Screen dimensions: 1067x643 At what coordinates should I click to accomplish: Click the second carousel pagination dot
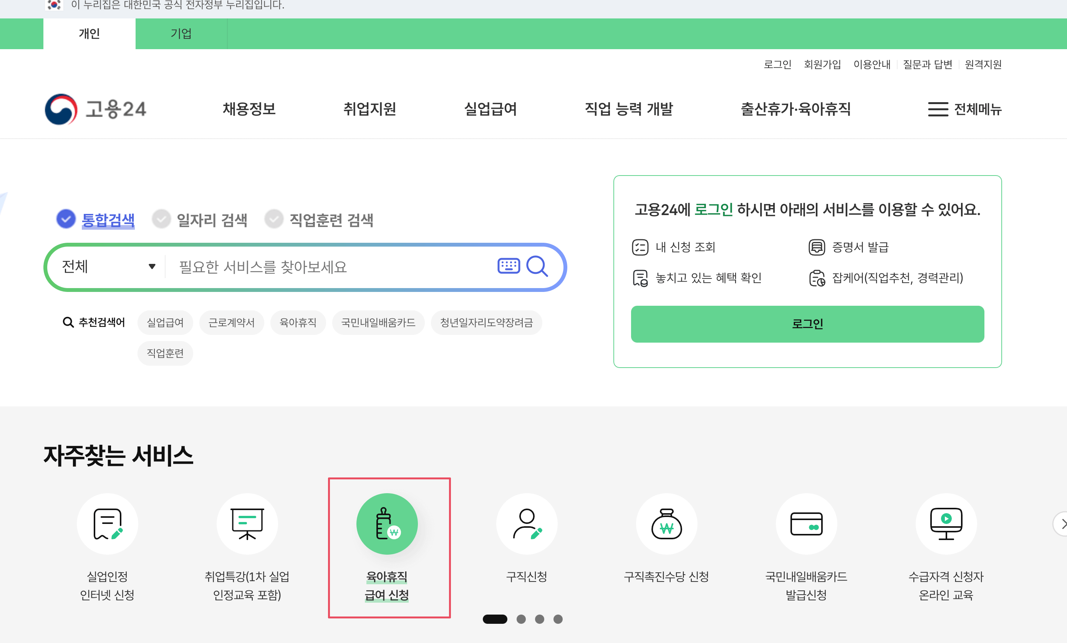click(x=521, y=619)
